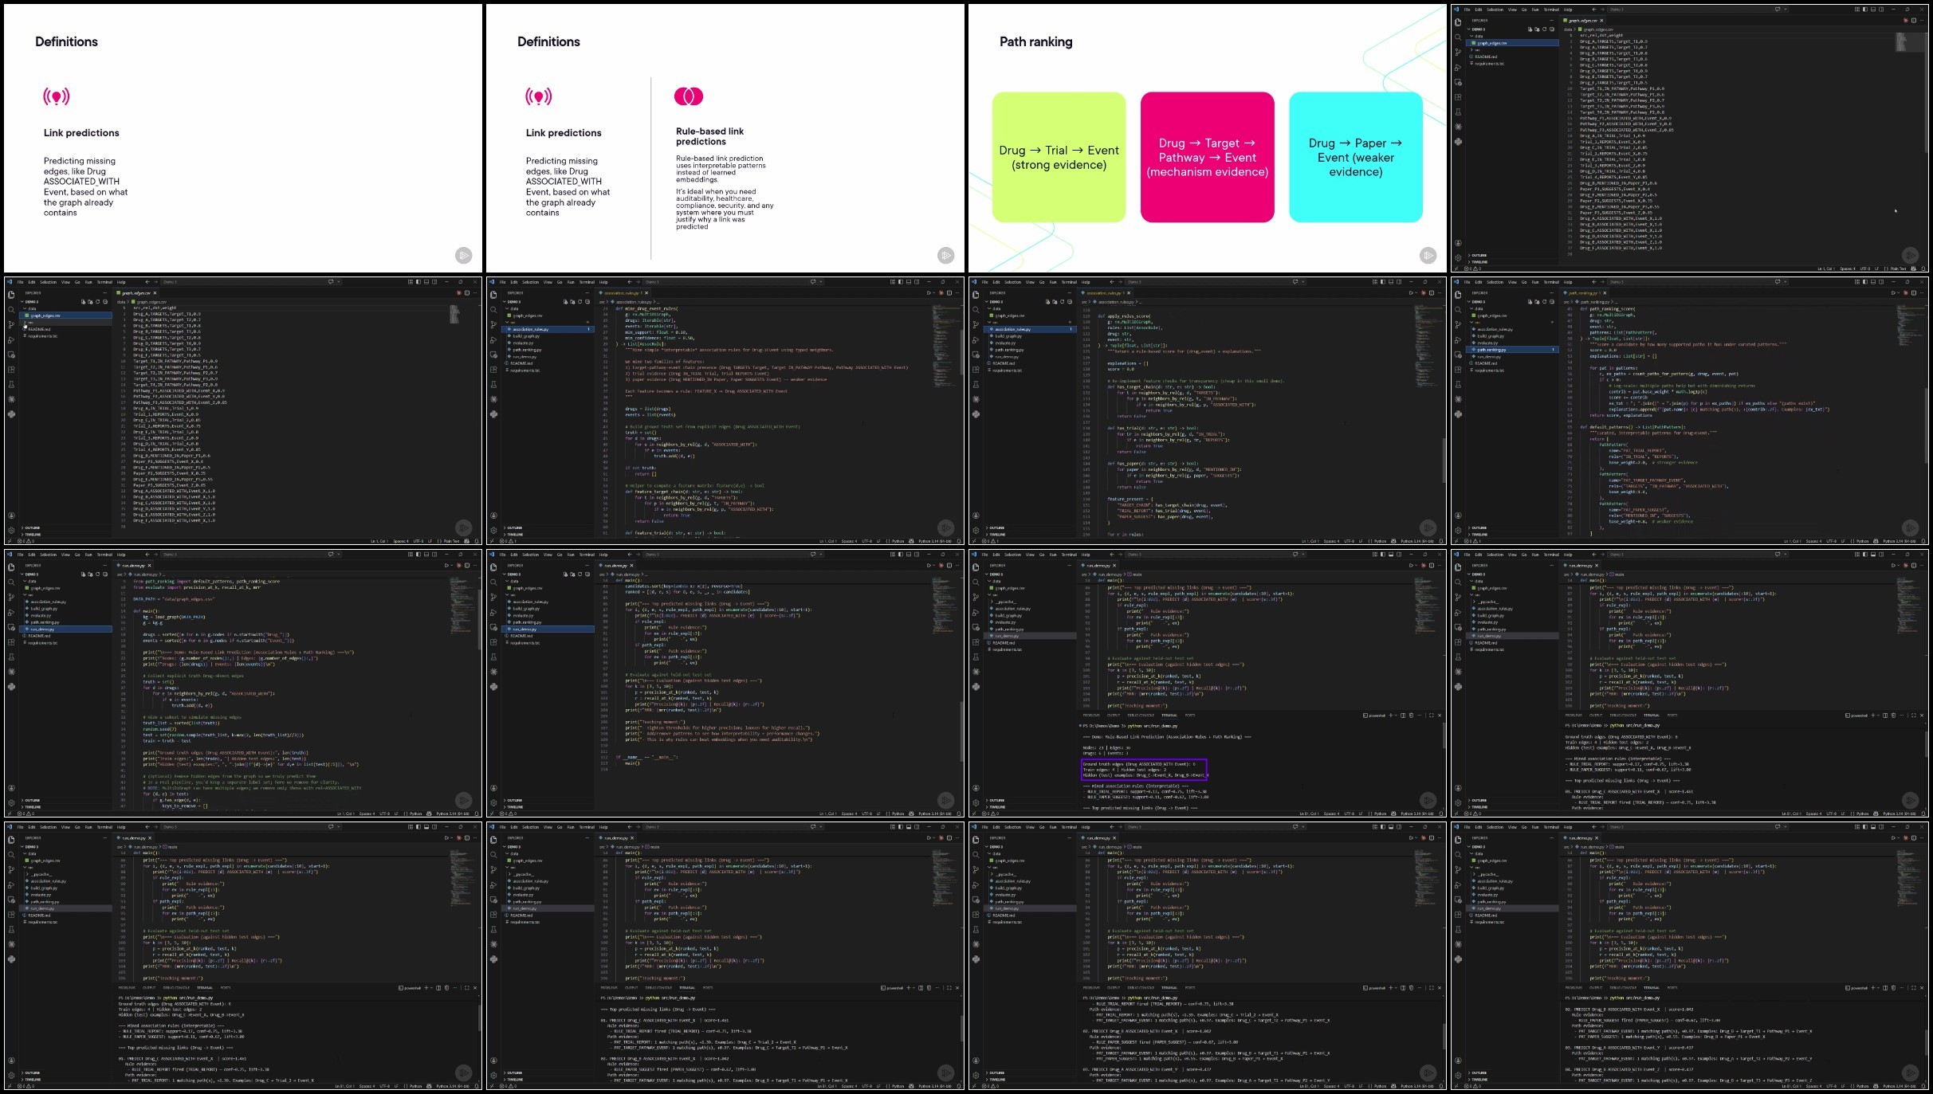Click overlapping circles icon above Rule-based link predictions

(x=689, y=96)
